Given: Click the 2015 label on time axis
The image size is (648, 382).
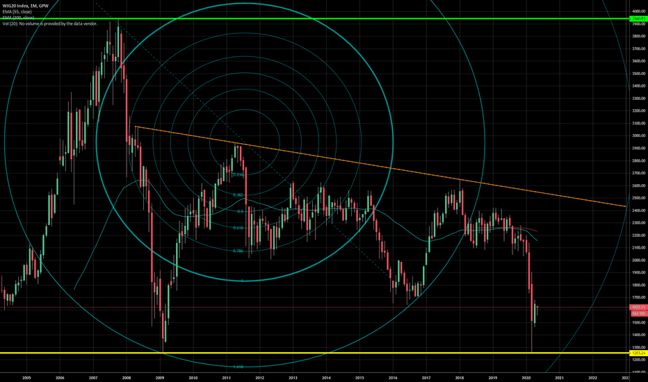Looking at the screenshot, I should coord(359,378).
